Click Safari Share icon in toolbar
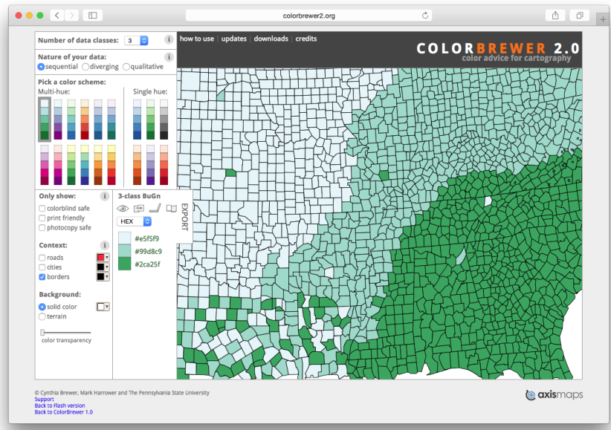 tap(555, 15)
